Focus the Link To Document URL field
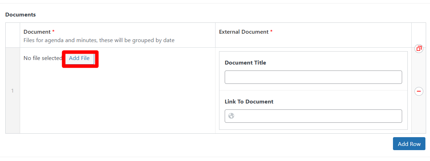 tap(317, 116)
